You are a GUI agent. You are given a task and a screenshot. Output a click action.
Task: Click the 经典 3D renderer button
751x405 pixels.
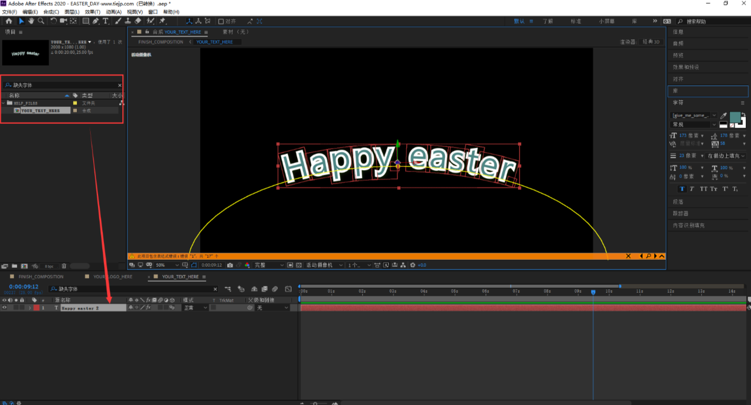pos(651,42)
